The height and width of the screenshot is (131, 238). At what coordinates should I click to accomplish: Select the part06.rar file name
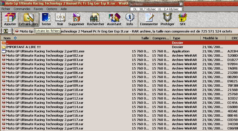[x=45, y=73]
